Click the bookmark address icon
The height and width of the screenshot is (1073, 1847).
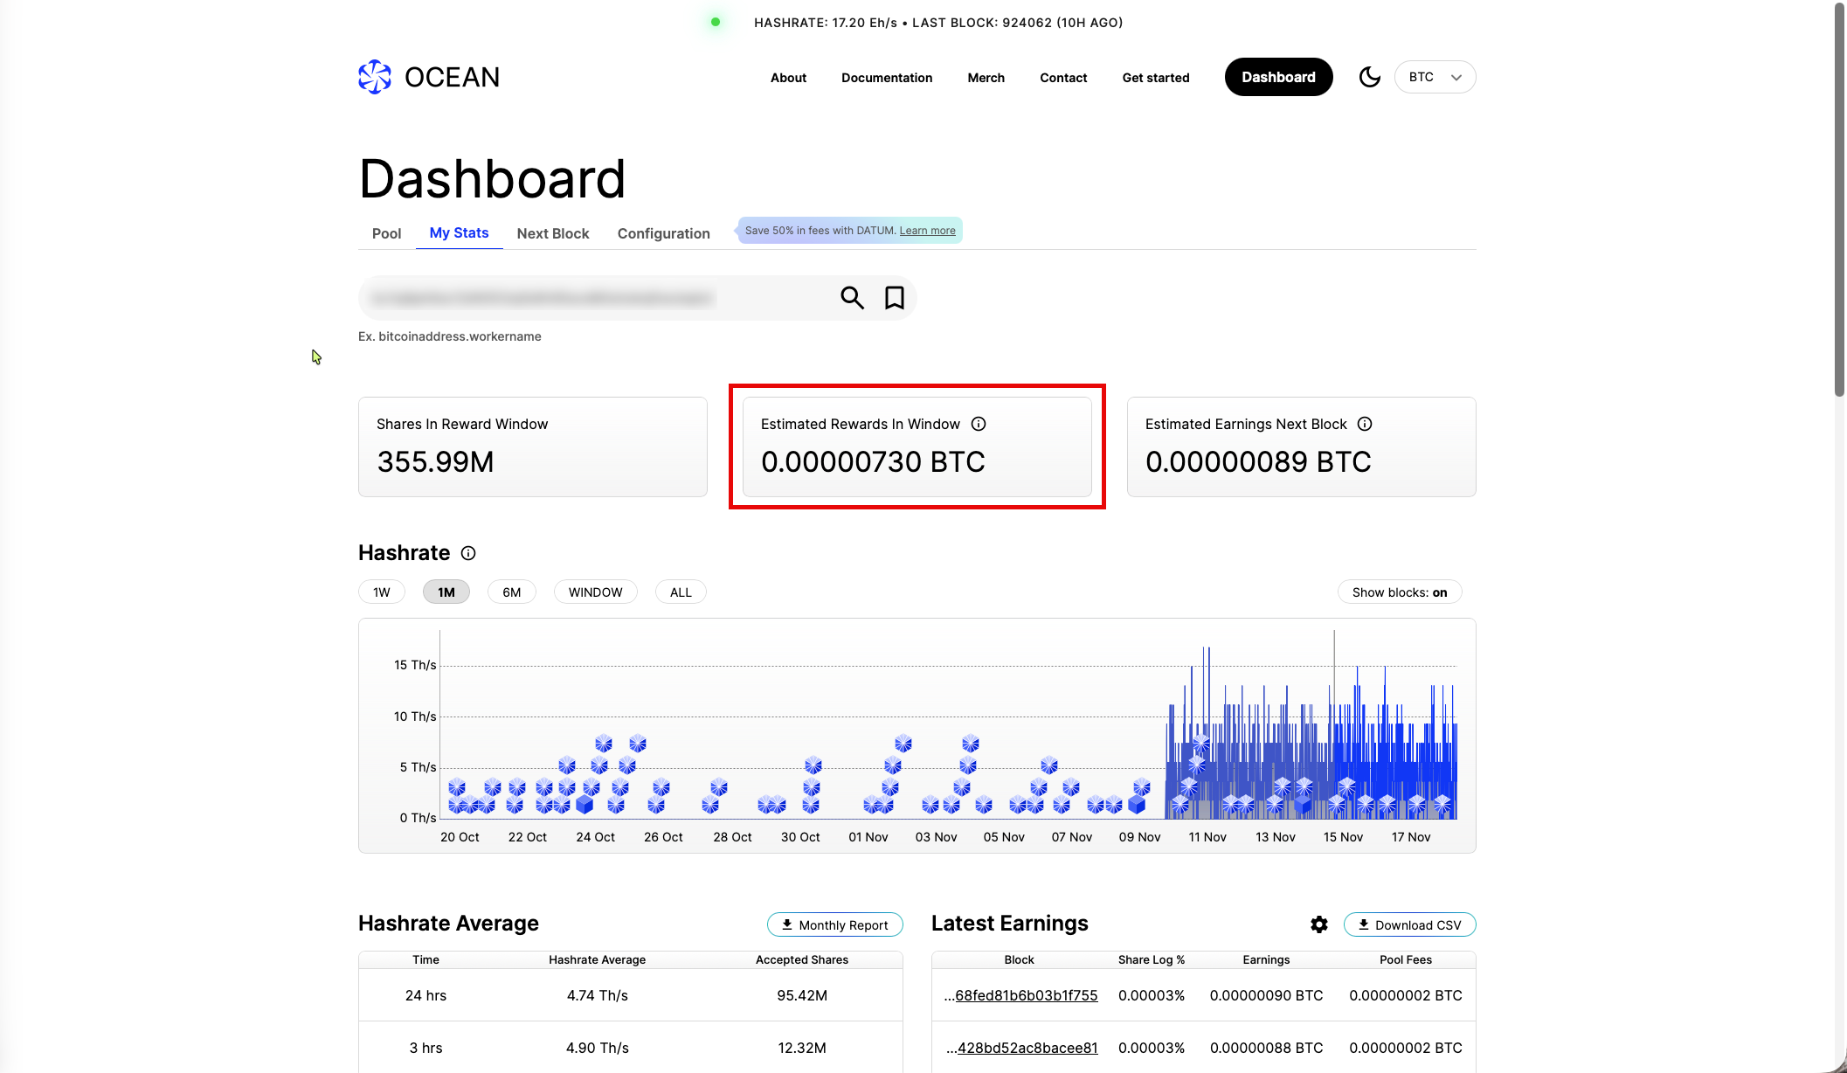pyautogui.click(x=894, y=298)
